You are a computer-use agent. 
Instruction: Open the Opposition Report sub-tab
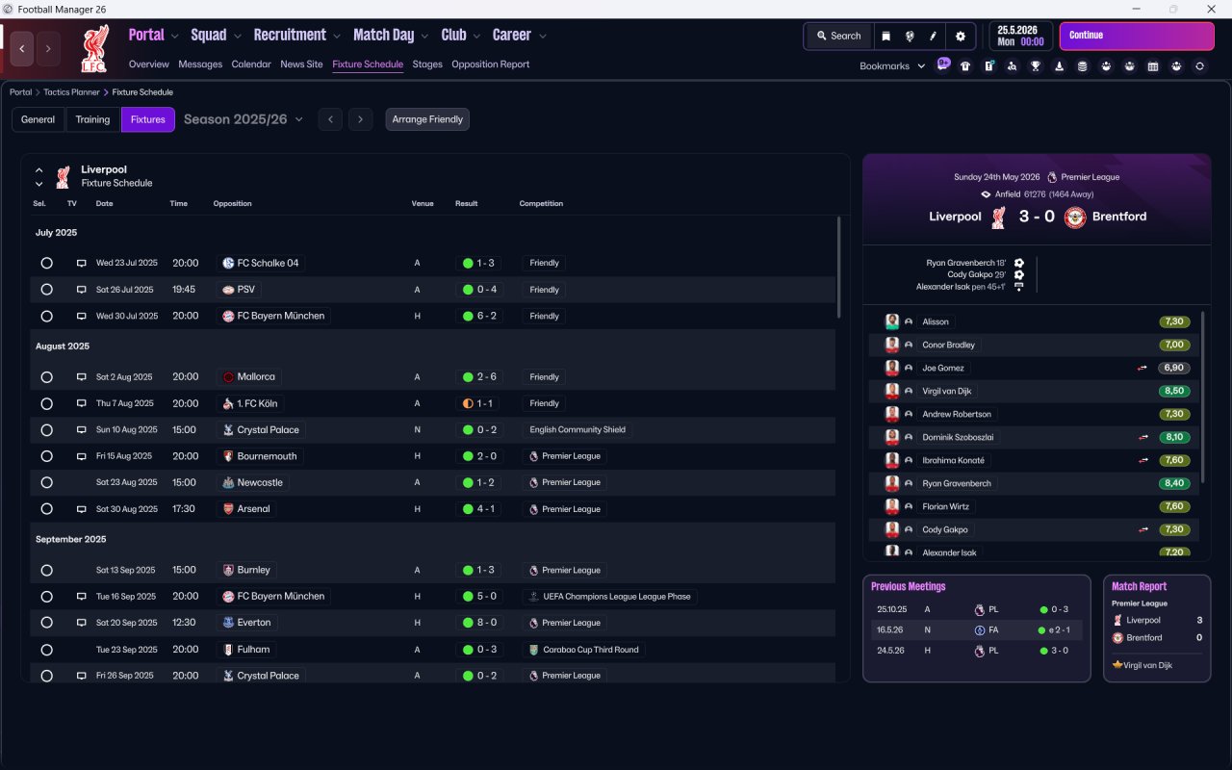coord(491,64)
